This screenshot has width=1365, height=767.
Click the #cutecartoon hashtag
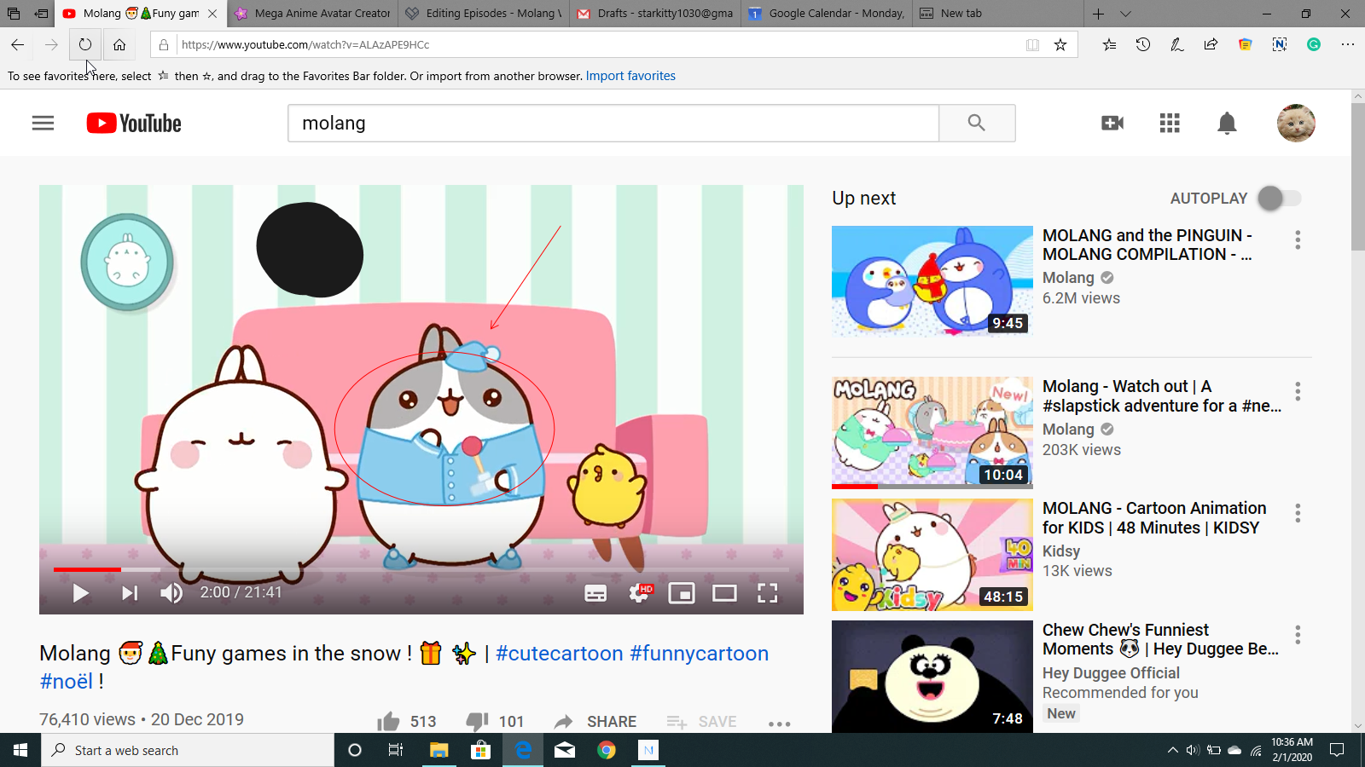(x=560, y=654)
